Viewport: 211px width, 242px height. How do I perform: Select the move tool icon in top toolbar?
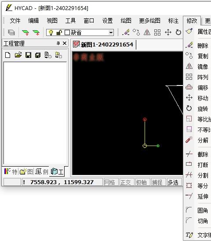(x=168, y=32)
